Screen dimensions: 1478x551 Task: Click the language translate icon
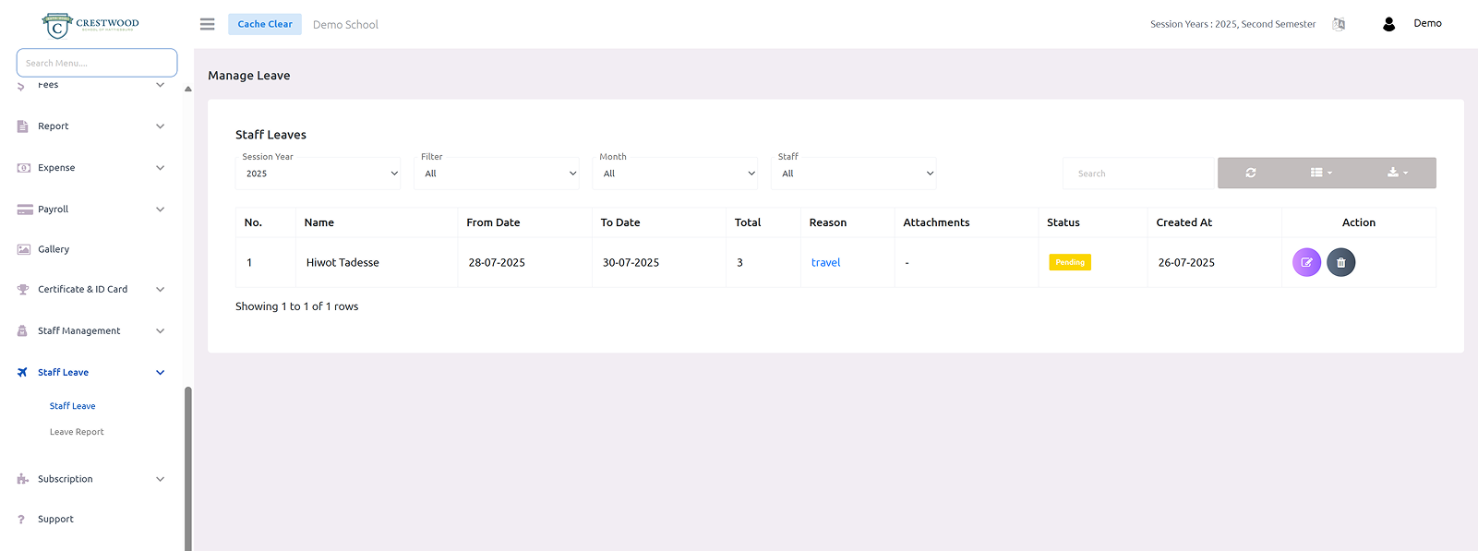click(x=1339, y=24)
